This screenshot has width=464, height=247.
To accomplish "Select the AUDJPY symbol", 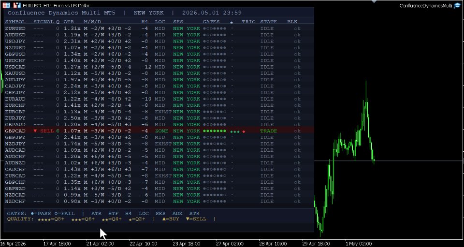I will coord(15,80).
